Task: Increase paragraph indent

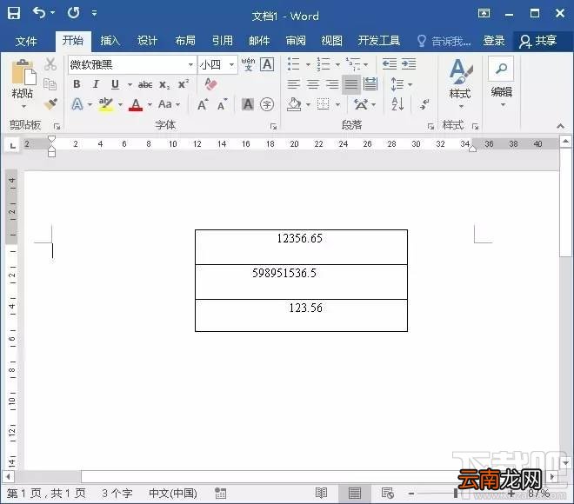Action: [409, 64]
